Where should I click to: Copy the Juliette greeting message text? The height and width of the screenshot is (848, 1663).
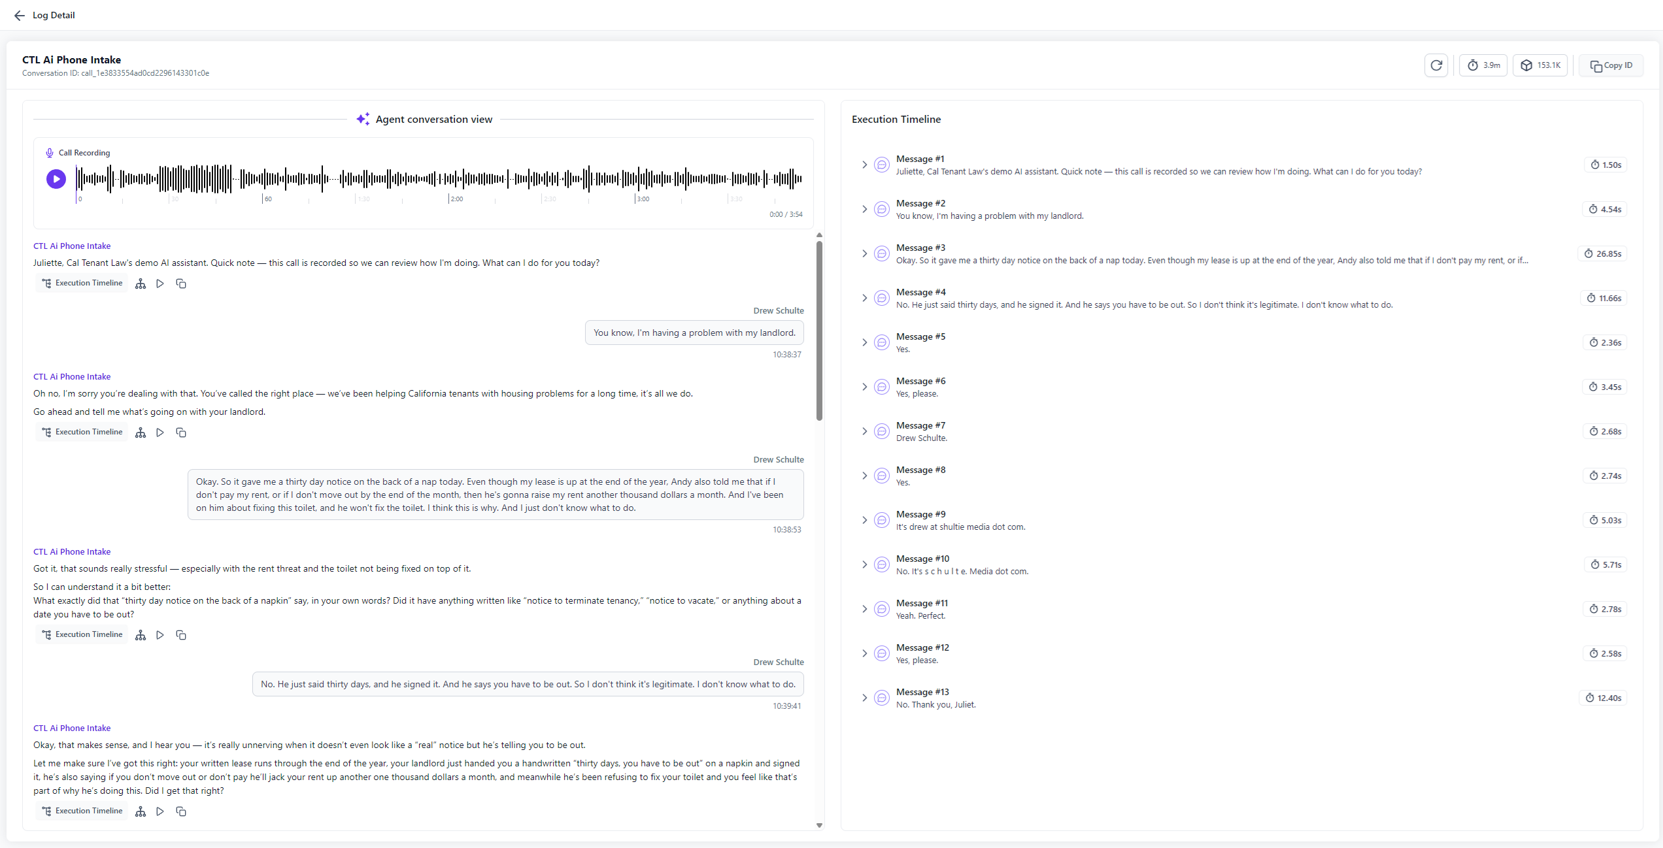coord(181,284)
